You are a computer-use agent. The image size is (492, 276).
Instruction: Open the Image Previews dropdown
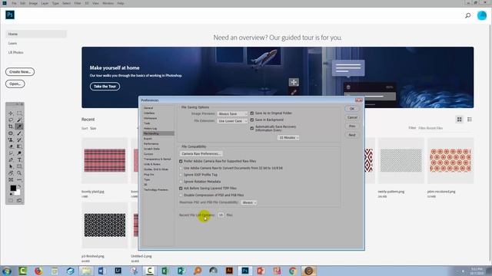(x=232, y=114)
